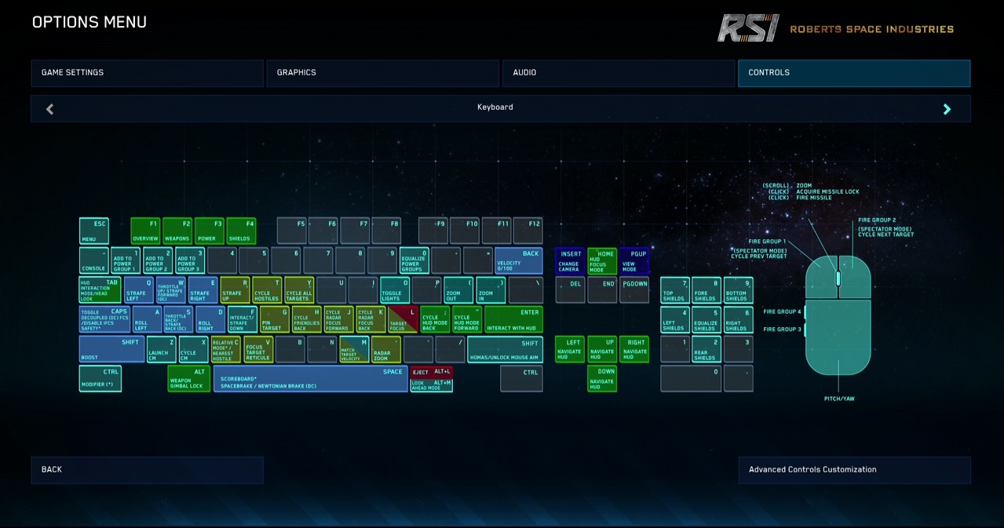Select the Space bar Spacebrake key
The image size is (1004, 528).
tap(310, 379)
